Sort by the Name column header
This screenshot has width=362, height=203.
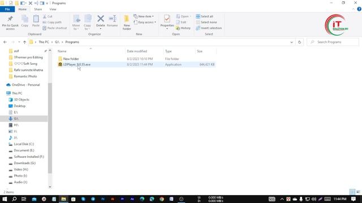point(90,51)
